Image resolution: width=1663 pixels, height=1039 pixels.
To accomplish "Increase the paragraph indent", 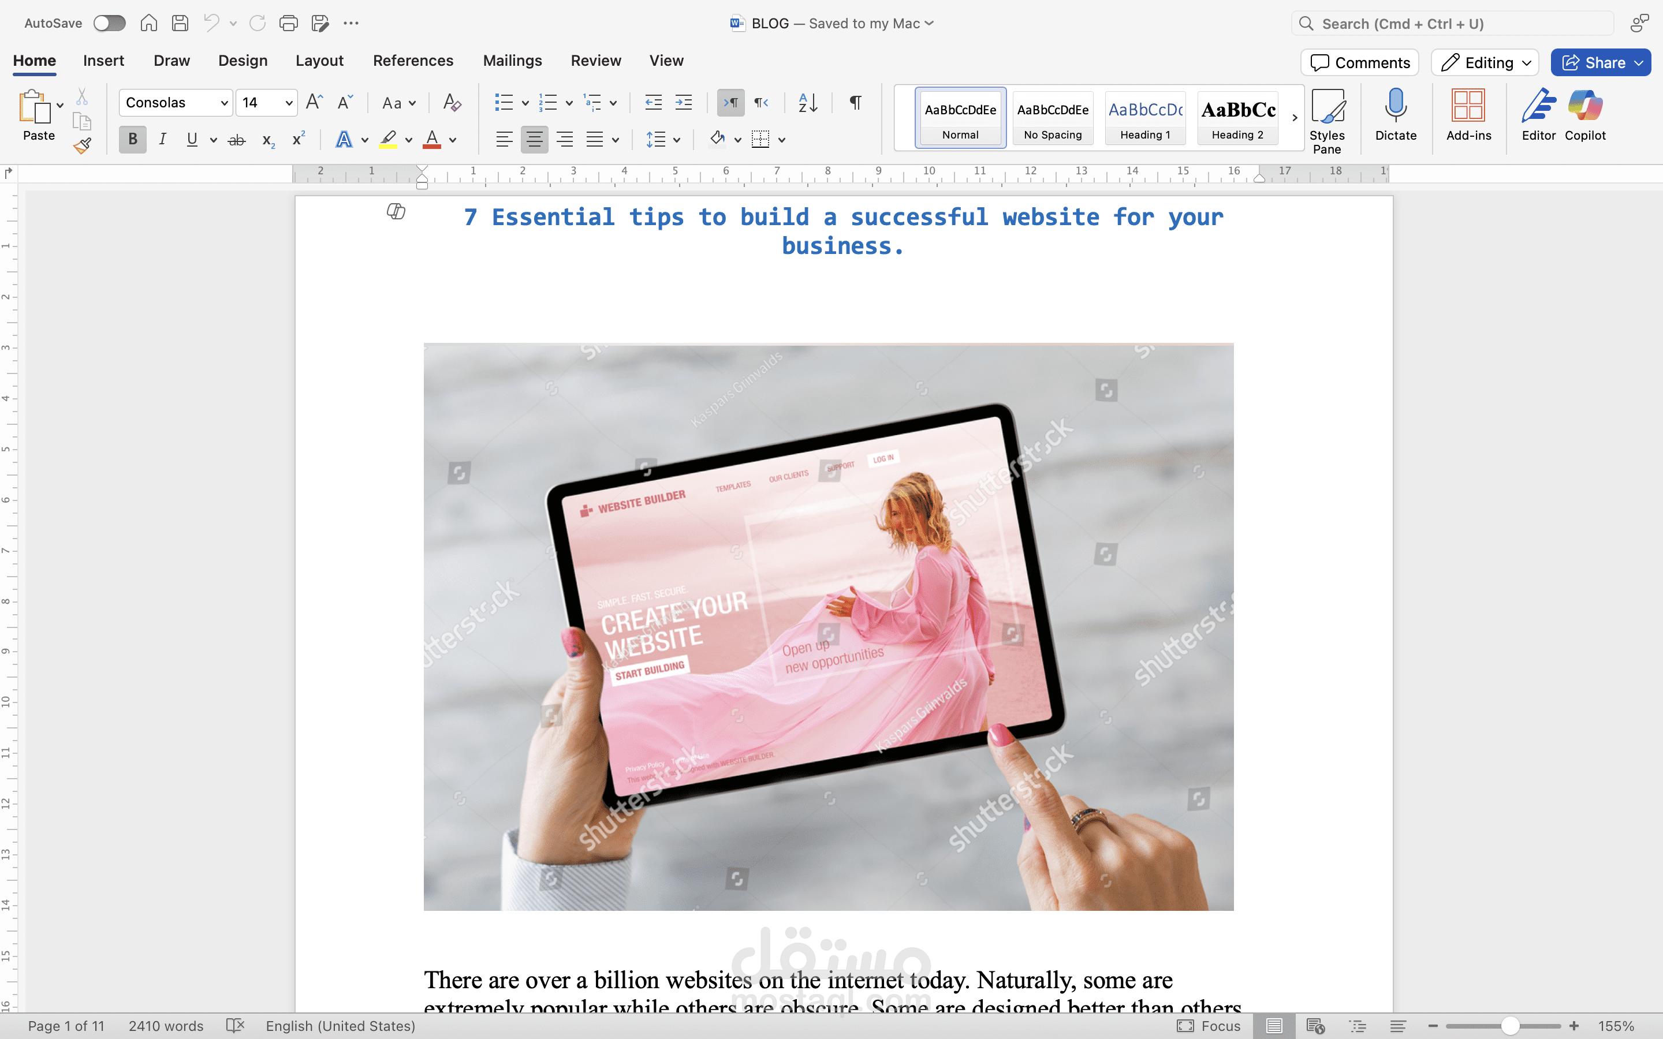I will (683, 102).
